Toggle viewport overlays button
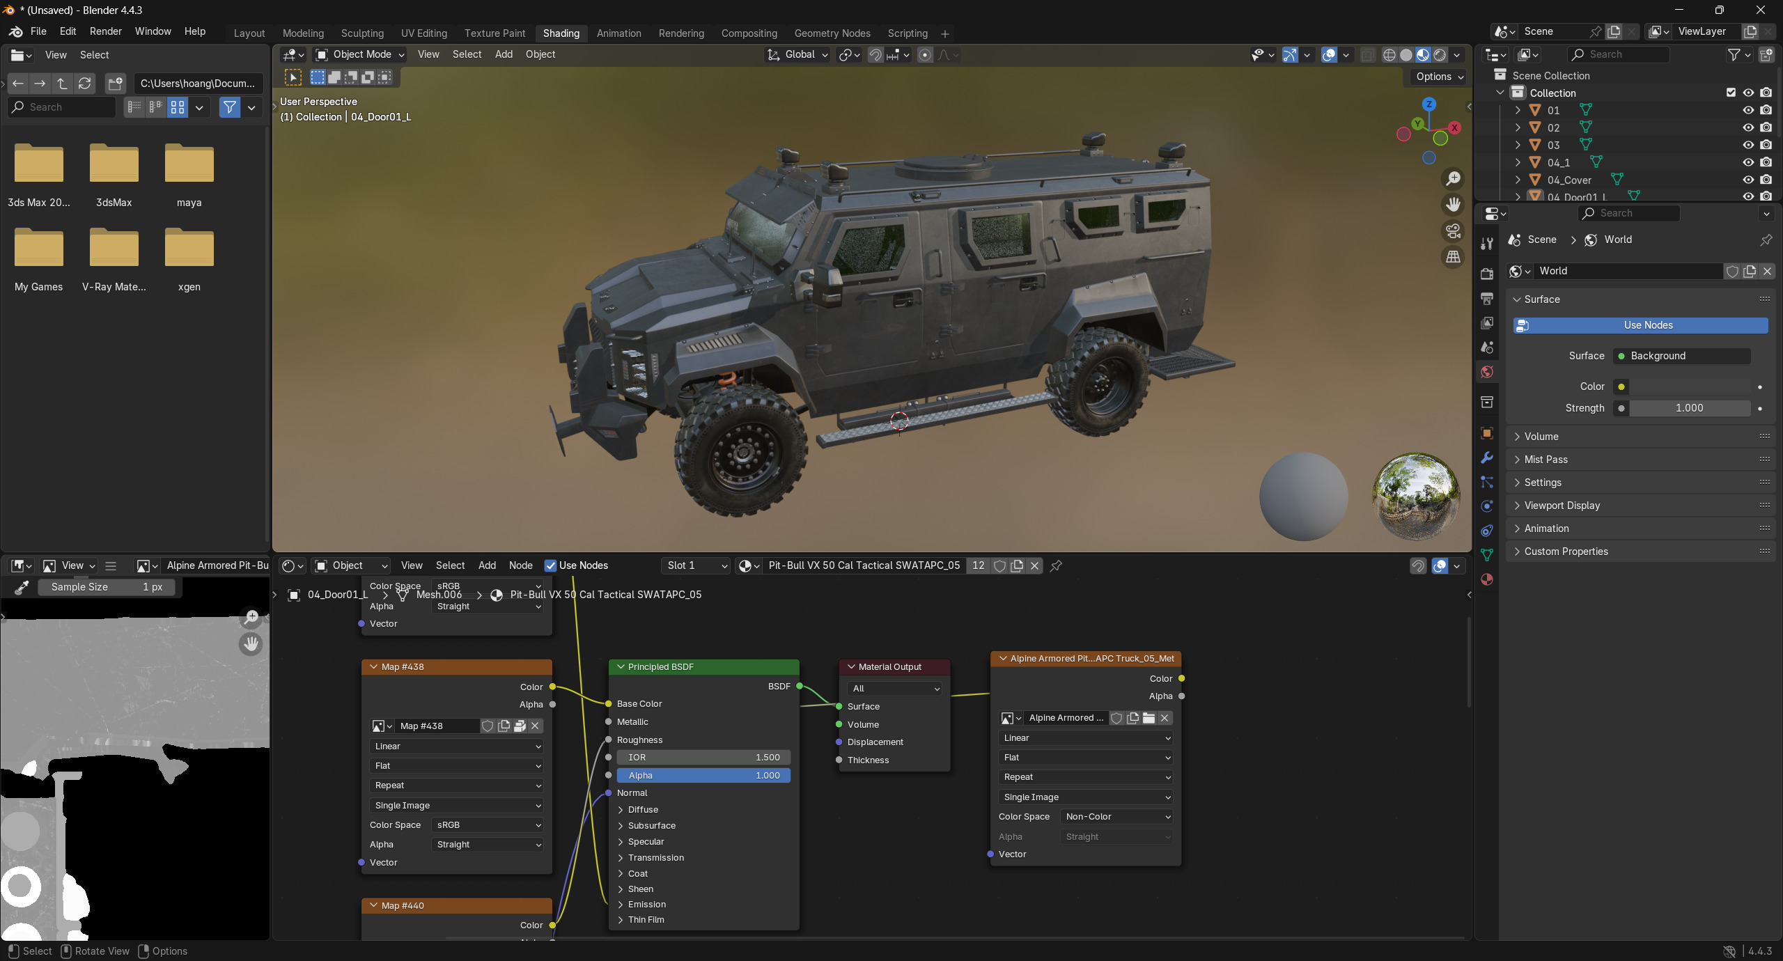 (x=1329, y=55)
